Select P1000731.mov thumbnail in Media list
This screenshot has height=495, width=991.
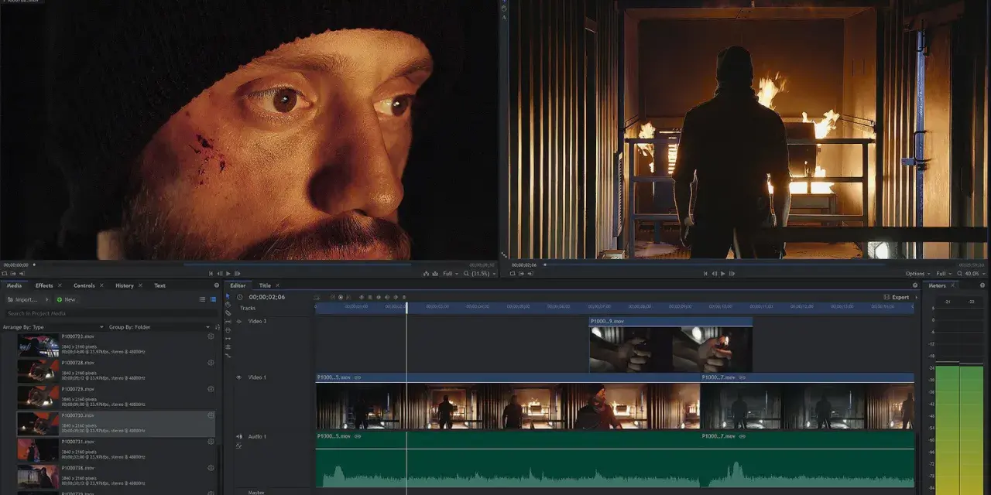tap(37, 449)
